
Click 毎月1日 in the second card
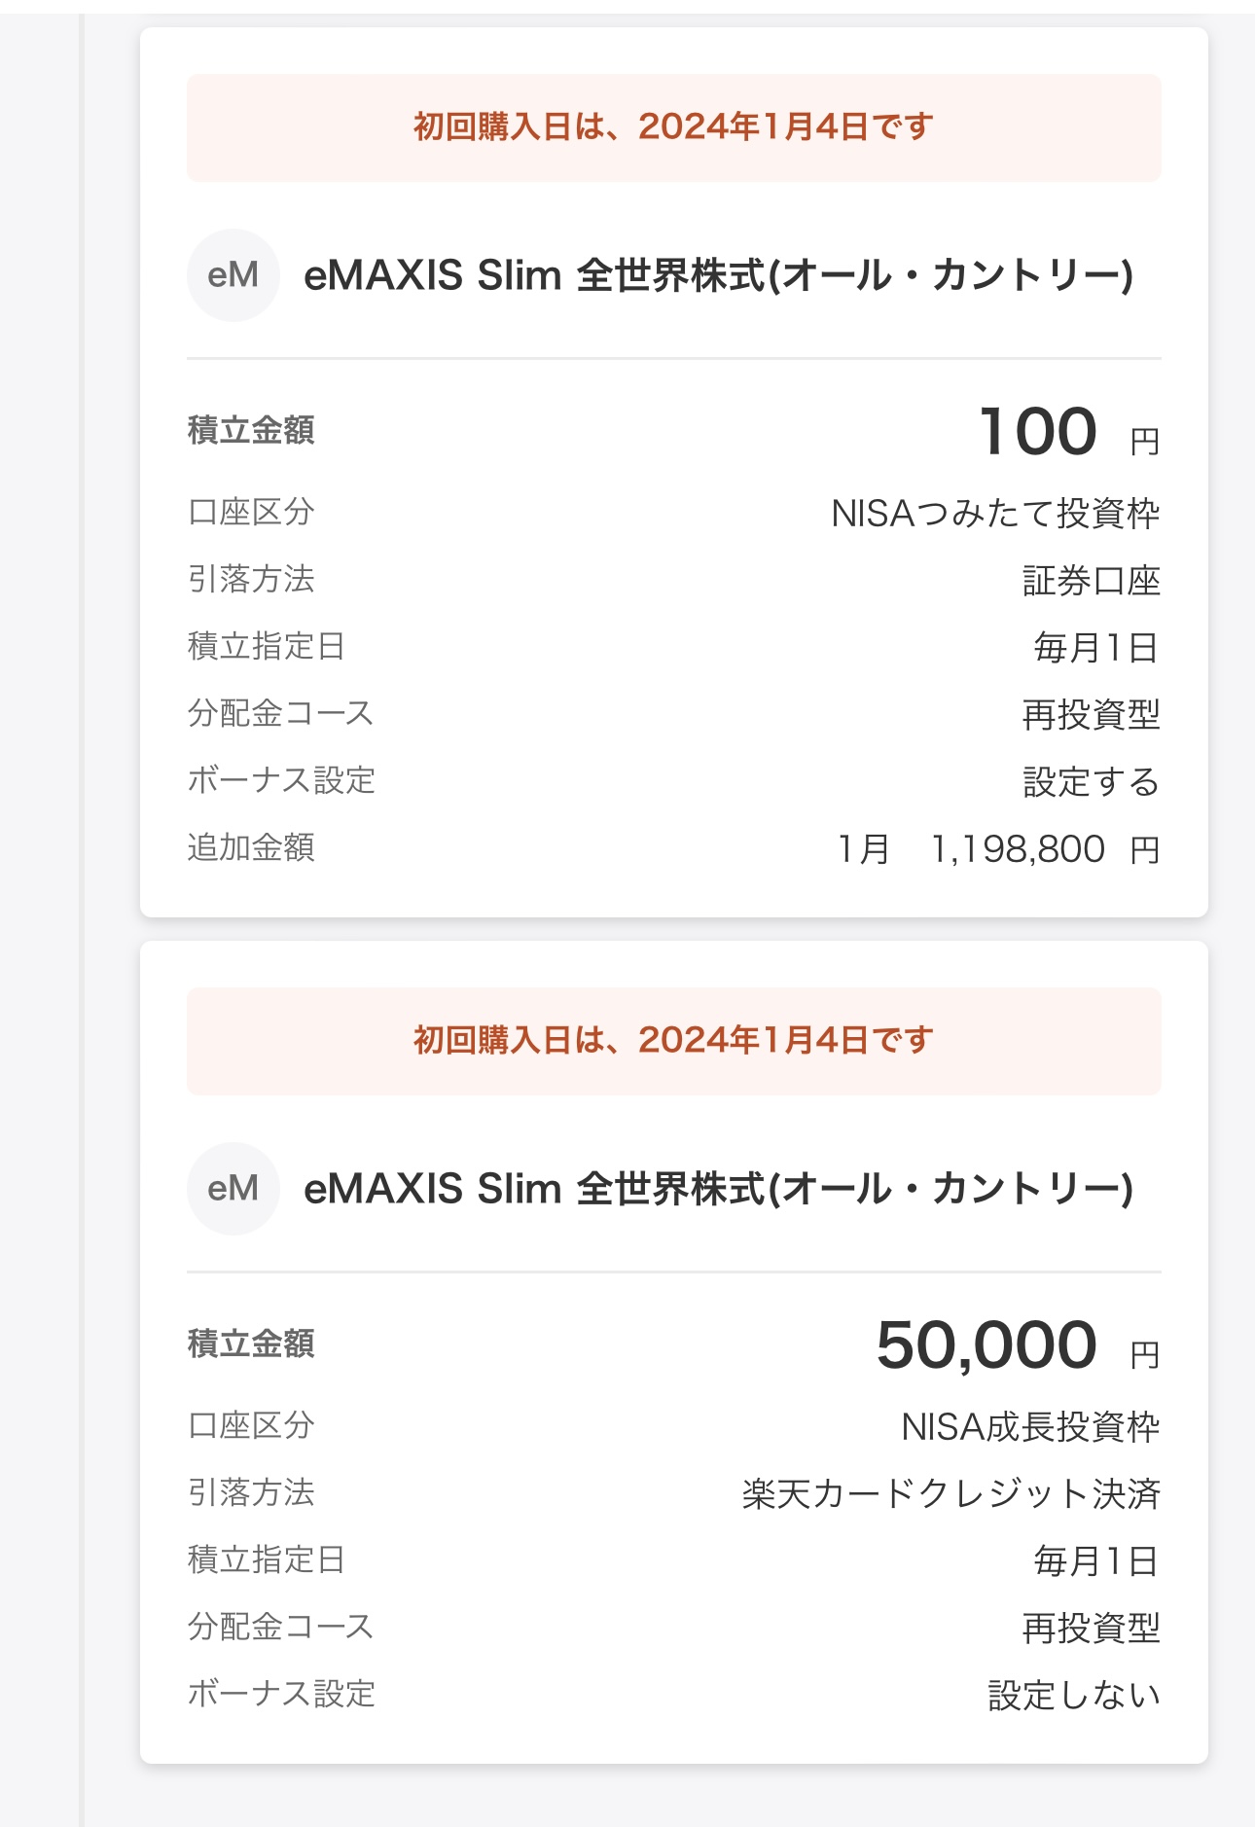[x=1096, y=1560]
